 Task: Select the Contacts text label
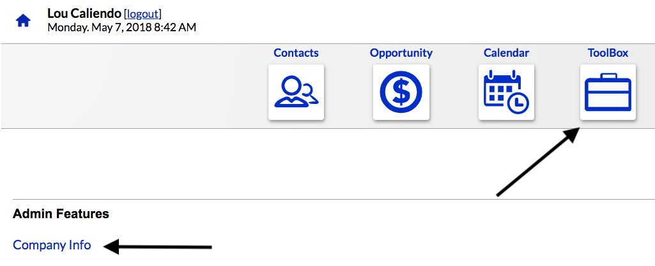[x=296, y=53]
